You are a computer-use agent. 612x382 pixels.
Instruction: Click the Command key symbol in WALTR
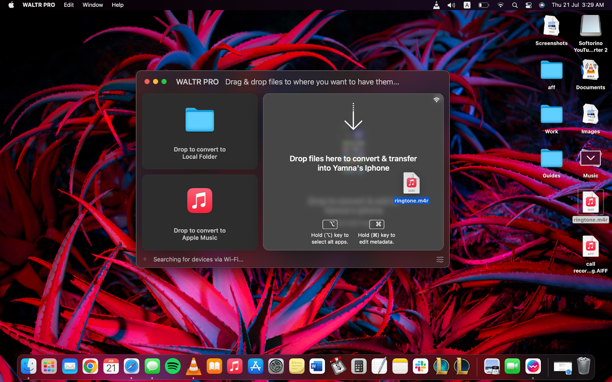click(x=377, y=224)
